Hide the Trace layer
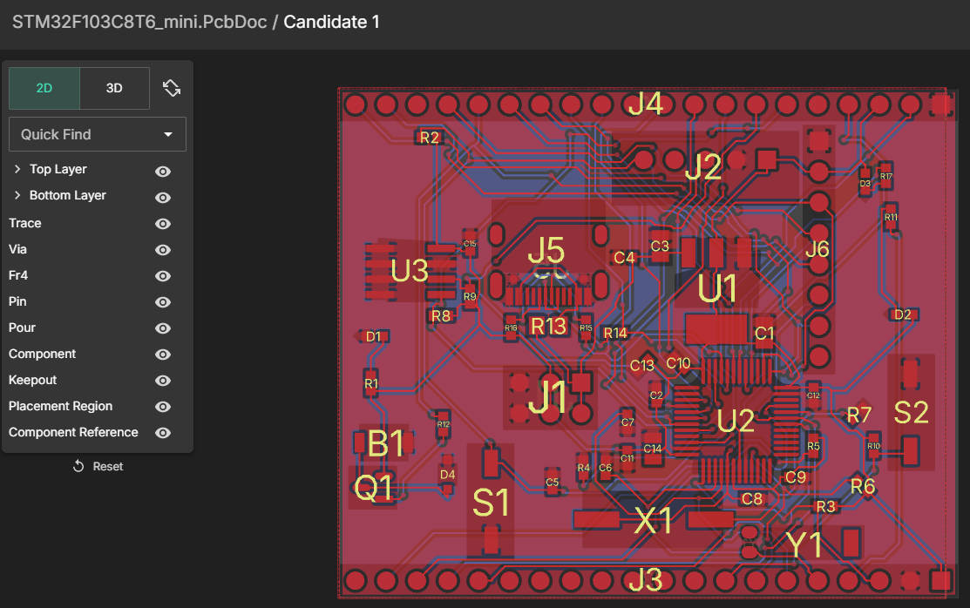This screenshot has height=608, width=970. coord(163,223)
